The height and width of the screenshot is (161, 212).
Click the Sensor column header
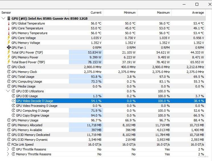(6, 13)
